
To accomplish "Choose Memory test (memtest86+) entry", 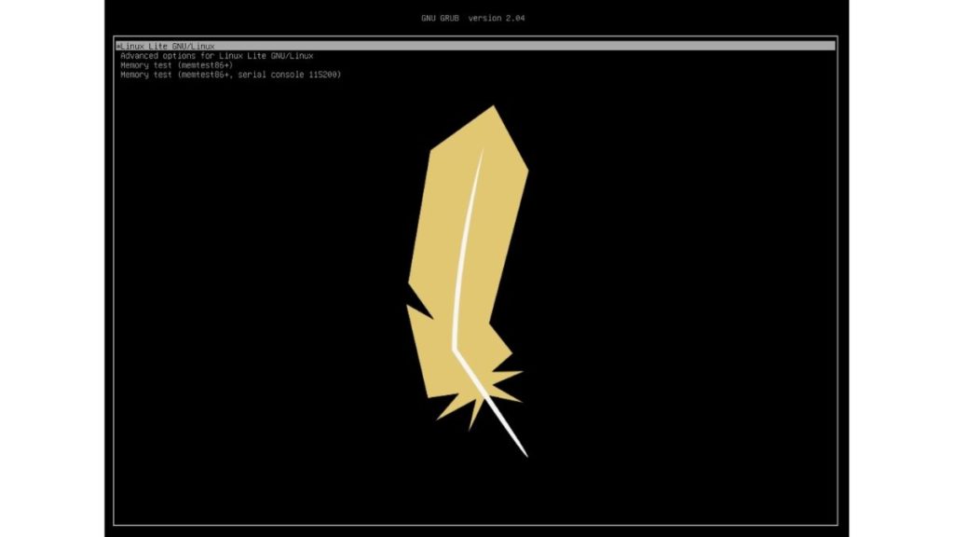I will [176, 65].
